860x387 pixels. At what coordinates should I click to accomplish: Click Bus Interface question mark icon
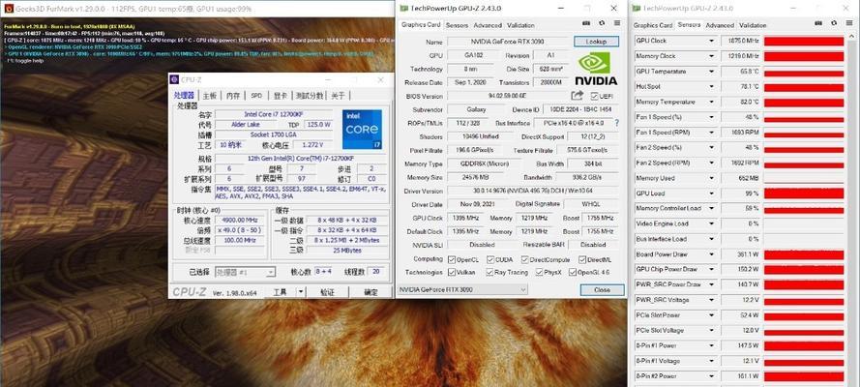click(x=616, y=123)
